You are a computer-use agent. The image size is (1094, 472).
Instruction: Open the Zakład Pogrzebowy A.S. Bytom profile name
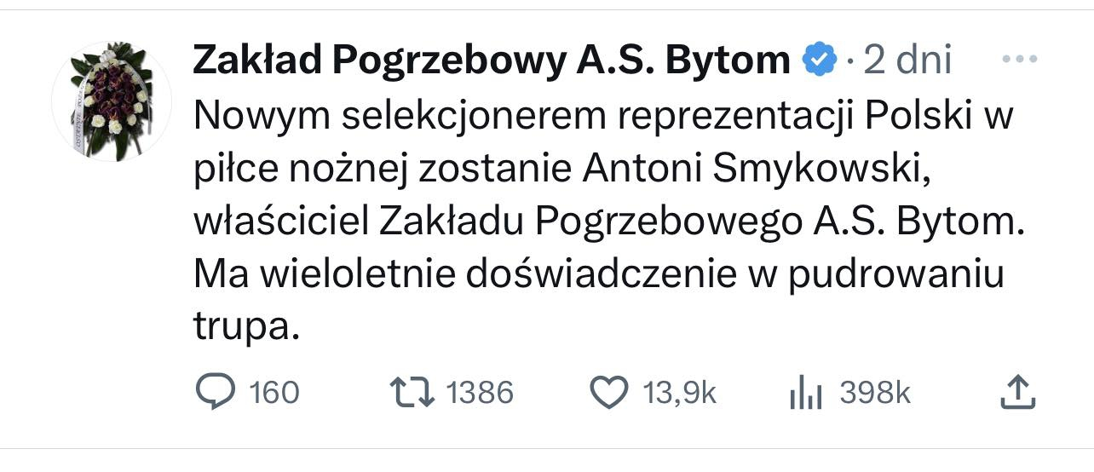492,60
